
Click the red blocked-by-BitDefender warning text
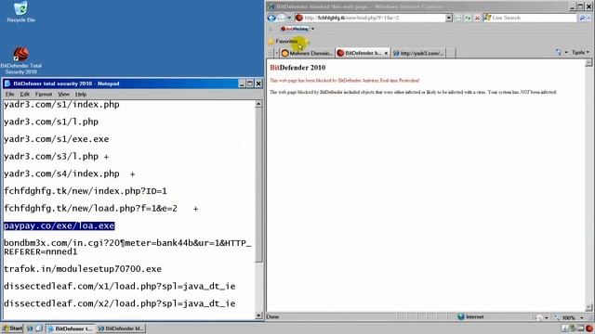345,81
